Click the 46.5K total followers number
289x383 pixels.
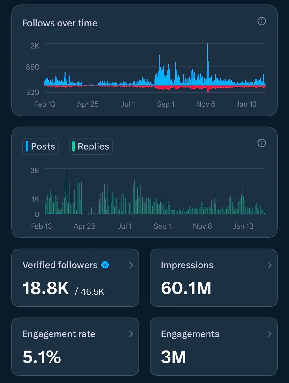click(x=93, y=291)
